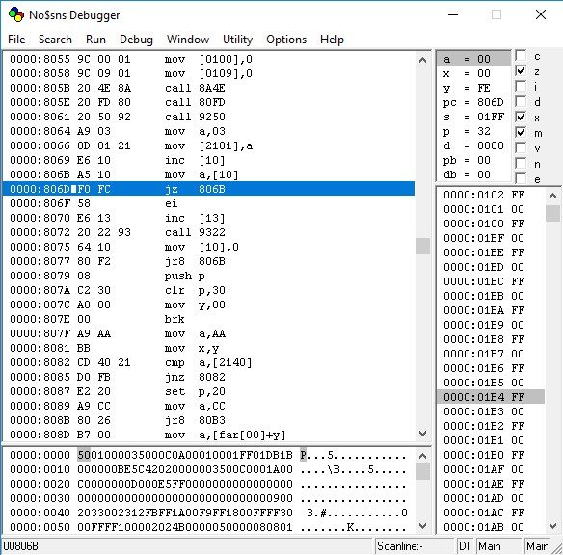The image size is (563, 555).
Task: Open the Search menu
Action: (x=55, y=40)
